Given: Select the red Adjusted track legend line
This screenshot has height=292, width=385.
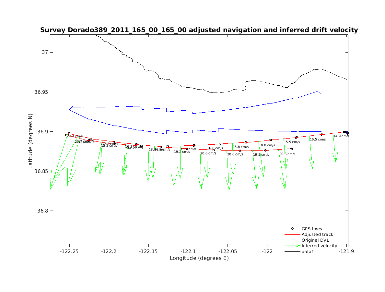Looking at the screenshot, I should click(292, 235).
